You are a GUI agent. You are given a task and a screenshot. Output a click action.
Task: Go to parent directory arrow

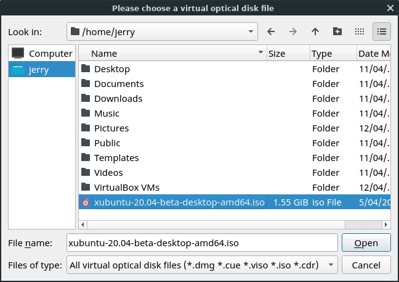315,31
